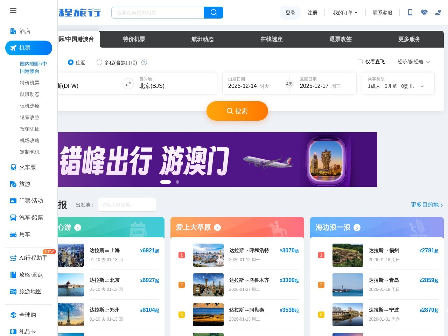
Task: Open the hamburger navigation menu
Action: coord(13,10)
